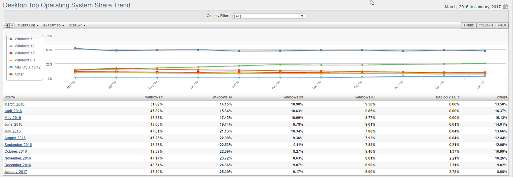Click the Windows 7 data point for Jan '17
This screenshot has width=513, height=182.
click(x=485, y=51)
